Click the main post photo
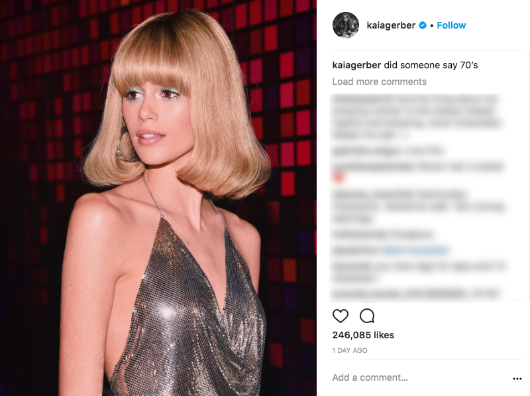This screenshot has height=396, width=530. [158, 198]
